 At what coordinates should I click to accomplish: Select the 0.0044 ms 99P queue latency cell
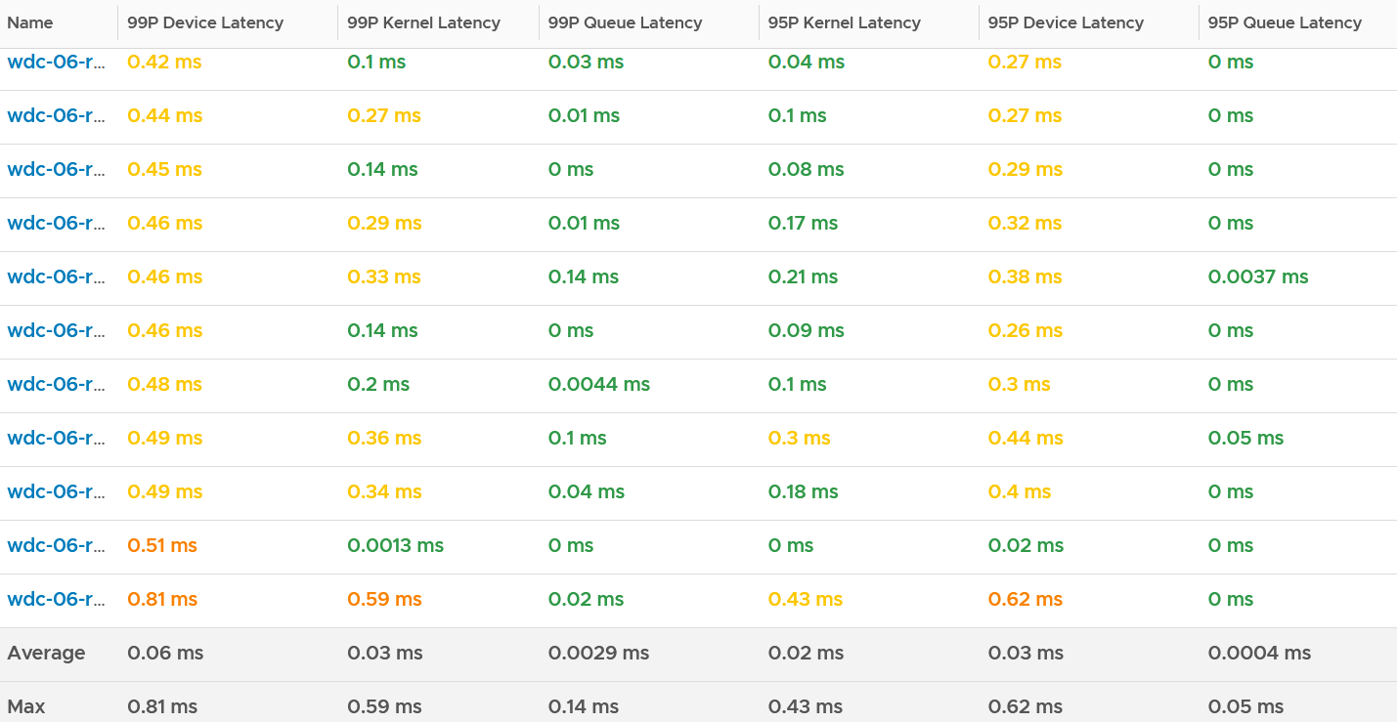tap(598, 384)
